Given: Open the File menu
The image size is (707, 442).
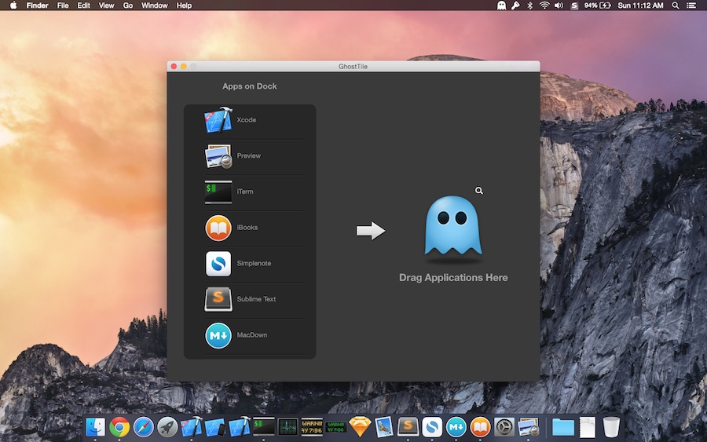Looking at the screenshot, I should [63, 5].
